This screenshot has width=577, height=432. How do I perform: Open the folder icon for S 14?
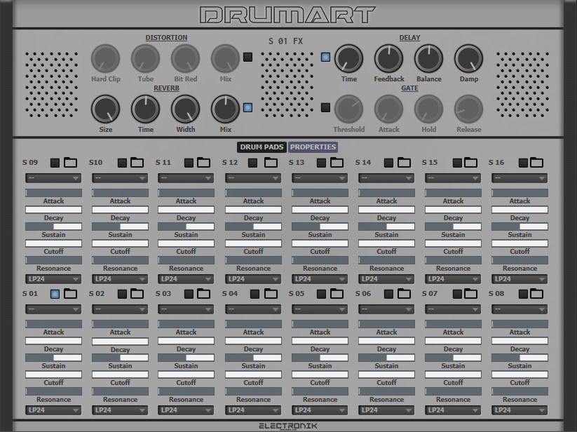[x=404, y=163]
